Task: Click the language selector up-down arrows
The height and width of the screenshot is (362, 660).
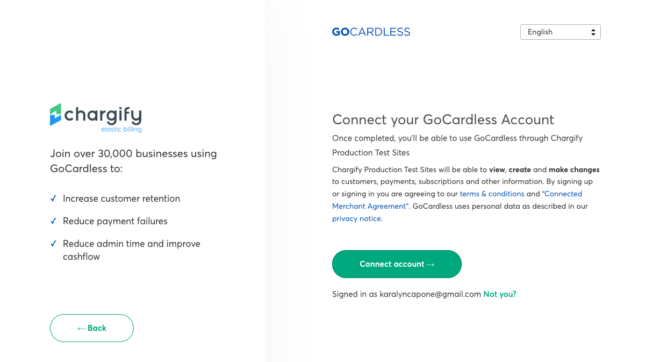Action: 593,32
